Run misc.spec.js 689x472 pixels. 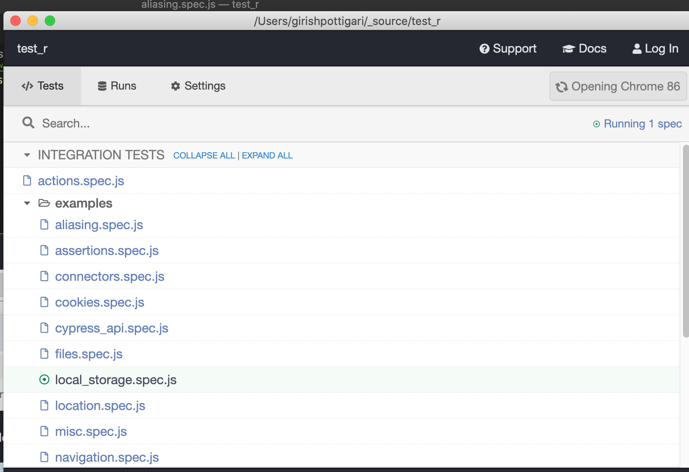(91, 432)
